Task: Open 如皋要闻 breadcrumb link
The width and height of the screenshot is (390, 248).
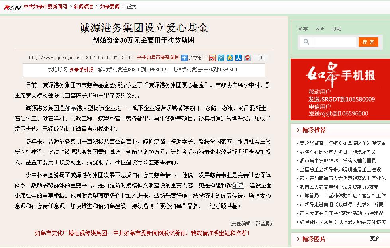Action: pyautogui.click(x=110, y=7)
